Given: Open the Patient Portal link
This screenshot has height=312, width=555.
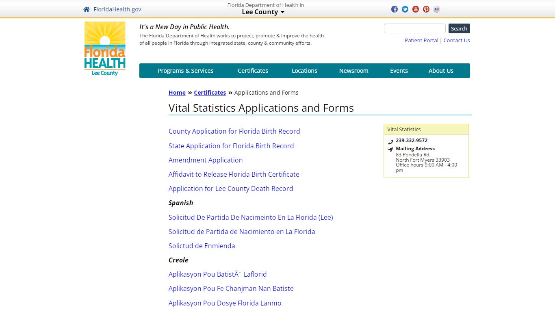Looking at the screenshot, I should point(421,40).
